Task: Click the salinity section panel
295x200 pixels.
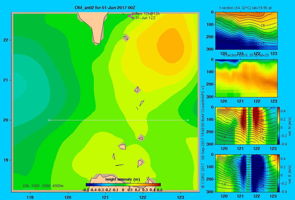Action: point(246,78)
